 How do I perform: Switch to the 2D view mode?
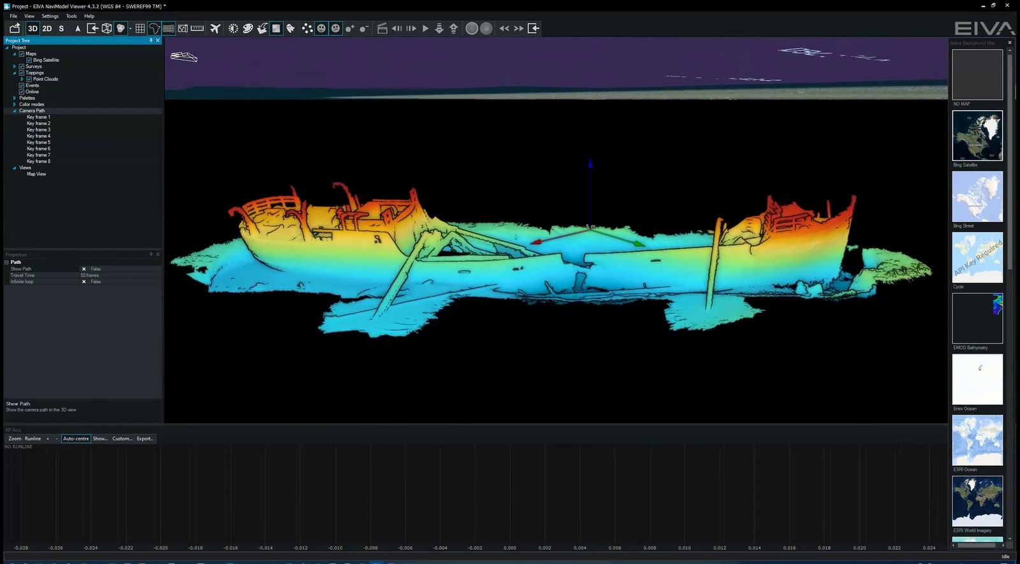47,29
